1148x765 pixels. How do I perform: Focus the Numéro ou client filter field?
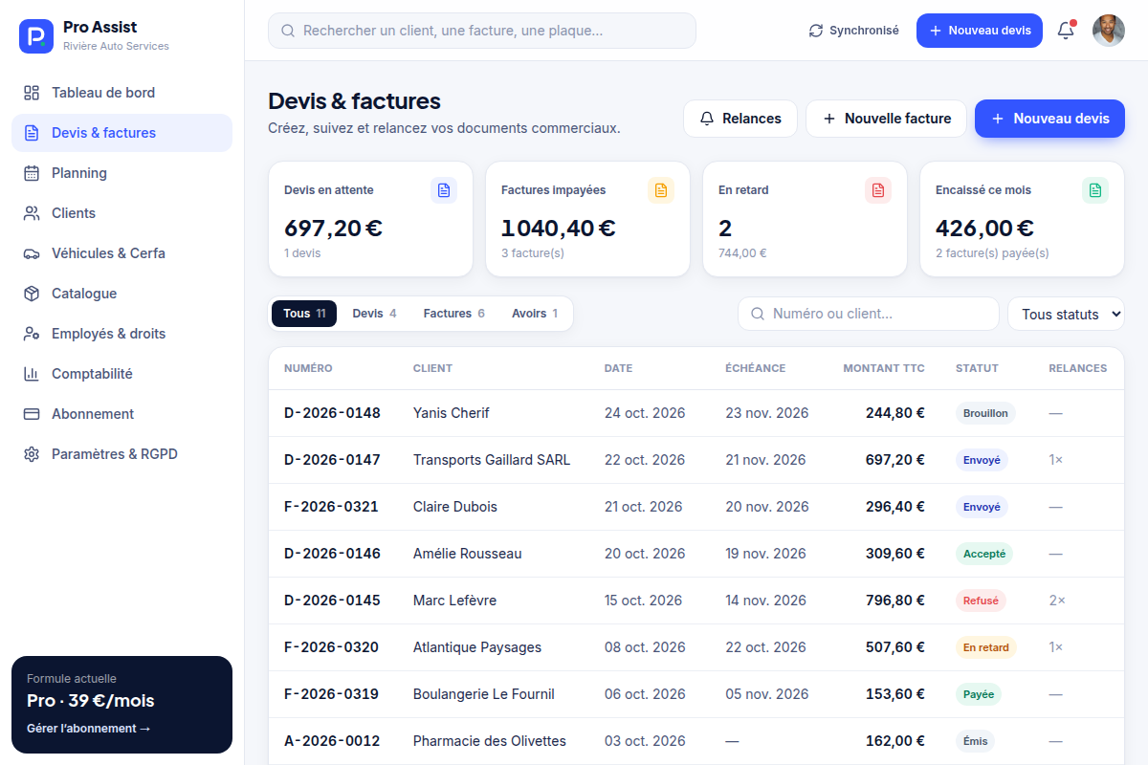(869, 314)
